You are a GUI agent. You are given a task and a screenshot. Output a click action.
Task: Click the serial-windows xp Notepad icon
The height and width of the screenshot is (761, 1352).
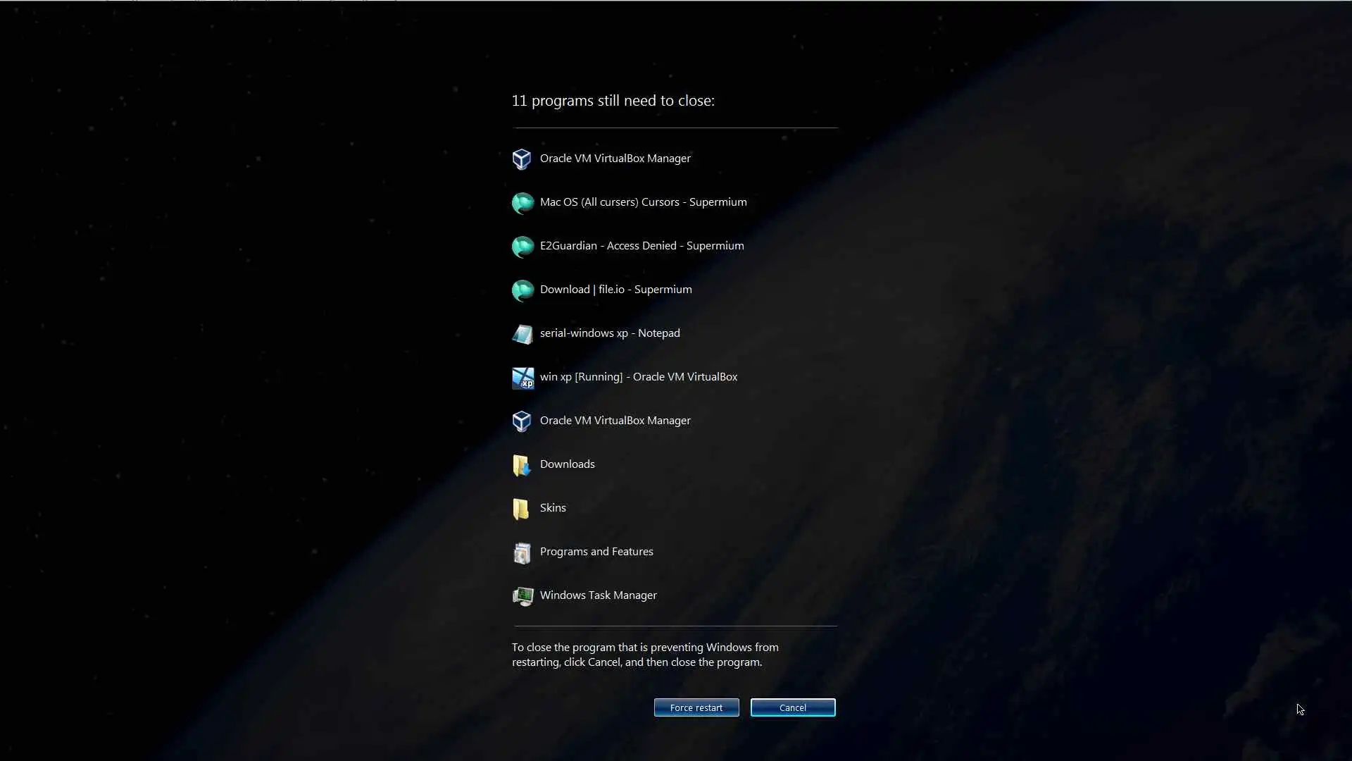522,334
